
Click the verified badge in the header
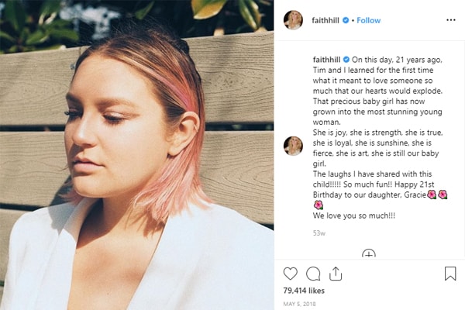pyautogui.click(x=346, y=20)
